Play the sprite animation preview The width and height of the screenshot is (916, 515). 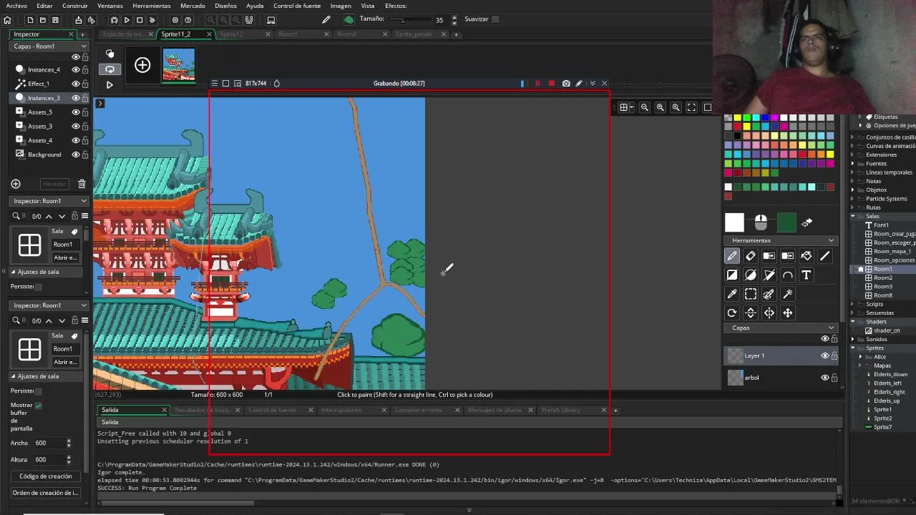[109, 84]
